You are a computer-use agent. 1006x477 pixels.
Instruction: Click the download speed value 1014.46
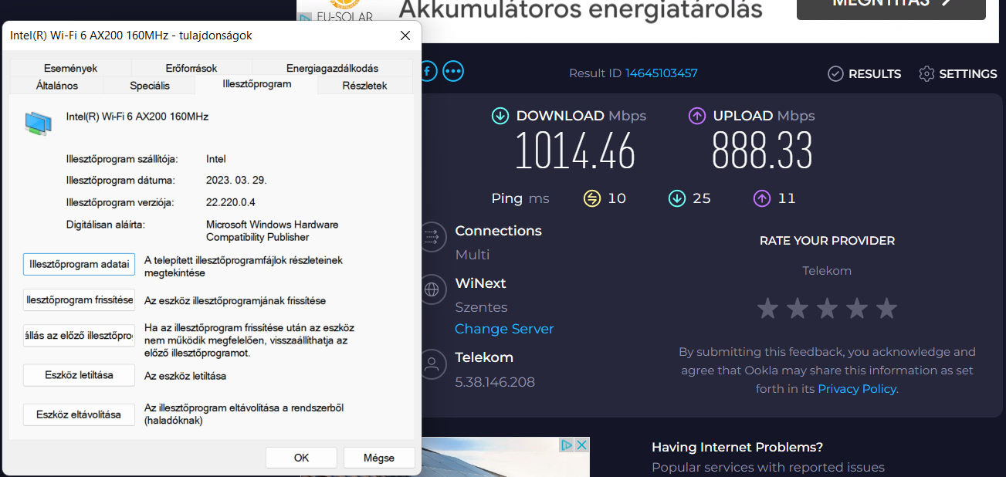[575, 151]
